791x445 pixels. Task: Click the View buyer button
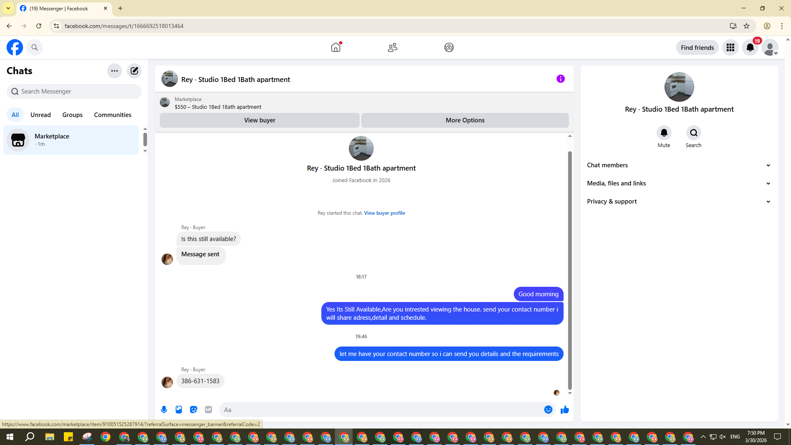tap(260, 120)
